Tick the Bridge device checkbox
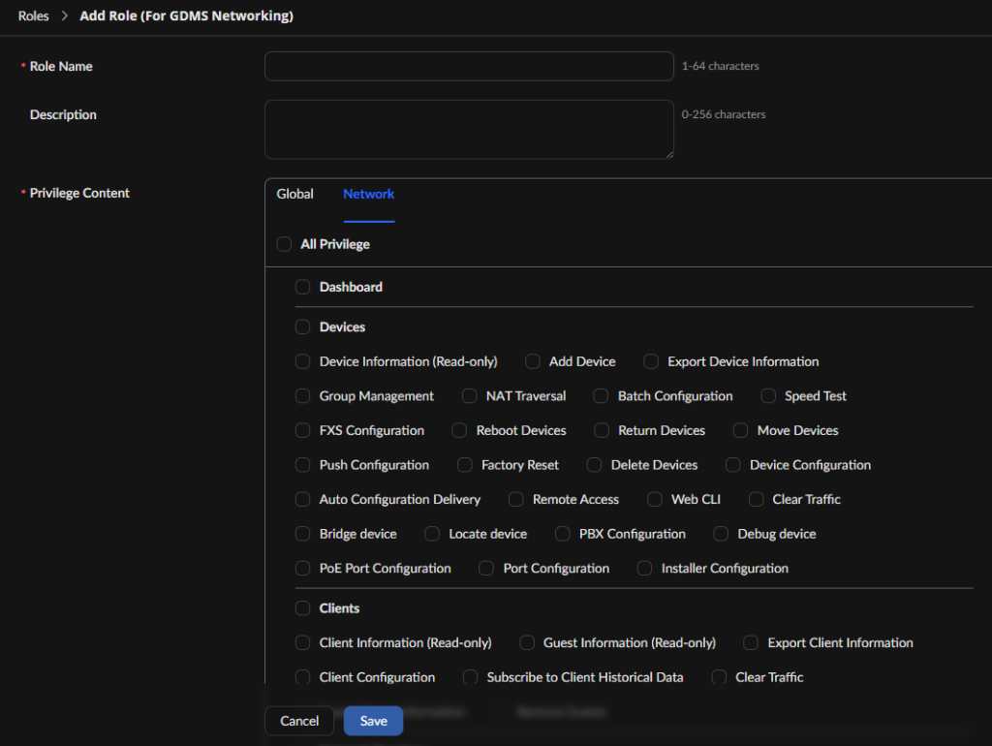Image resolution: width=992 pixels, height=746 pixels. pyautogui.click(x=303, y=534)
